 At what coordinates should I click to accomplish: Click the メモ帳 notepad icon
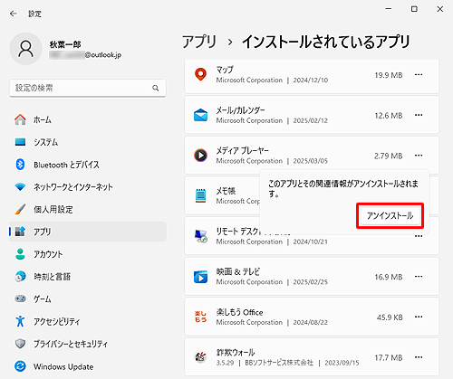(200, 195)
